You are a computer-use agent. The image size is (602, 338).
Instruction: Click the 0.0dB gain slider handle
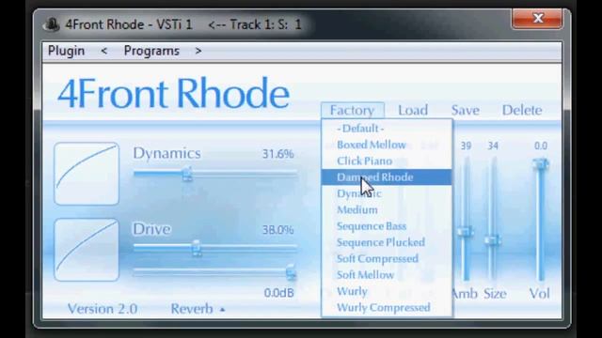pyautogui.click(x=291, y=272)
